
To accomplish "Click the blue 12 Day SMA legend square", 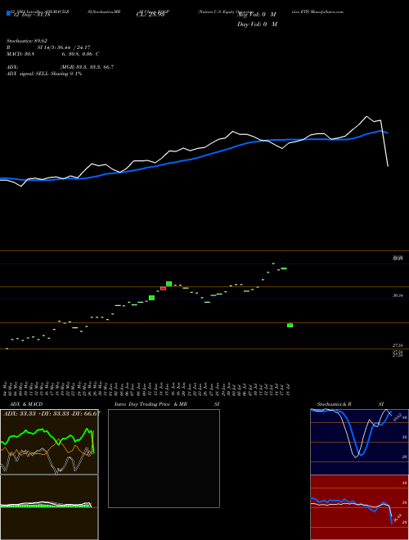I will coord(8,13).
